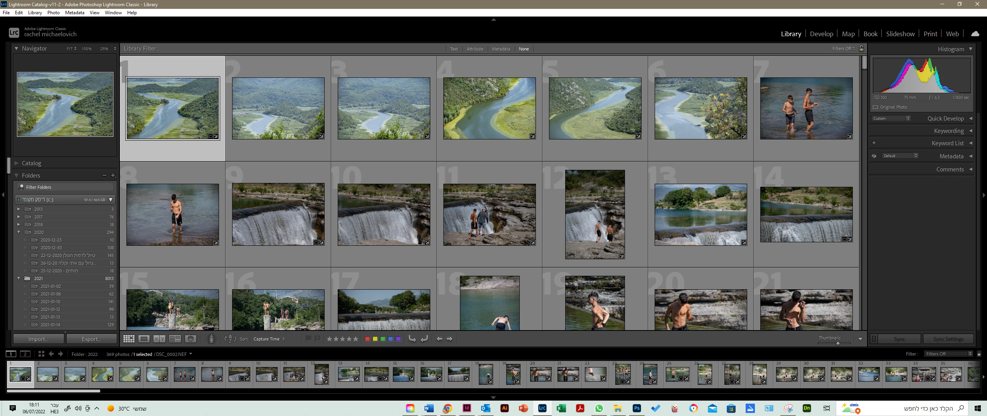Select the waterfall thumbnail number 9
Screen dimensions: 987x416
(278, 215)
